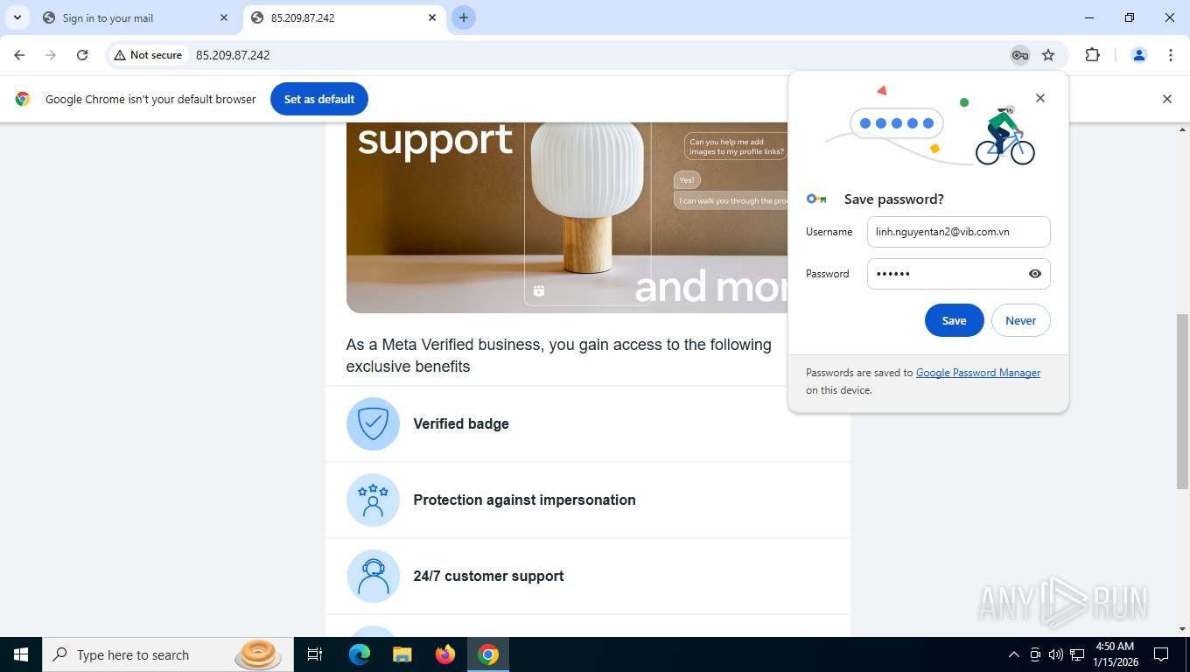This screenshot has height=672, width=1190.
Task: Click the scrollbar down arrow
Action: point(1182,629)
